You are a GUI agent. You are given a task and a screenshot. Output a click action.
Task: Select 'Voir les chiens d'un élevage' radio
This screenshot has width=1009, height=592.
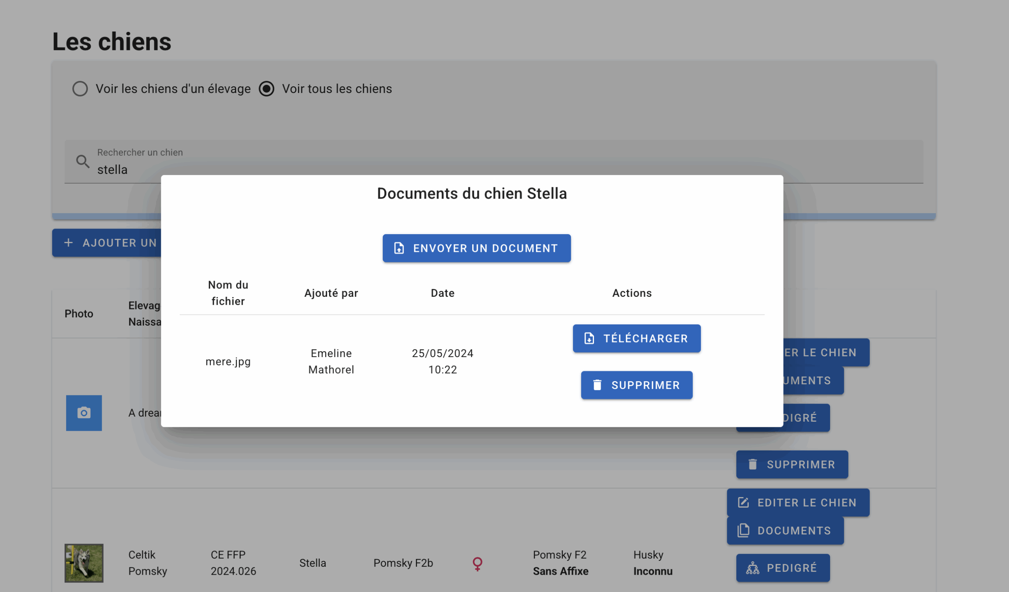(80, 88)
